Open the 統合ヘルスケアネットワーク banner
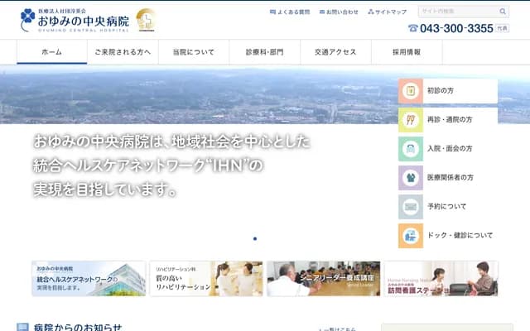This screenshot has height=331, width=530. [89, 279]
